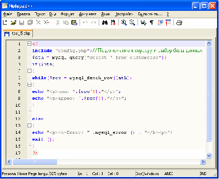Image resolution: width=219 pixels, height=179 pixels.
Task: Show all characters using the pilcrow icon
Action: 152,23
